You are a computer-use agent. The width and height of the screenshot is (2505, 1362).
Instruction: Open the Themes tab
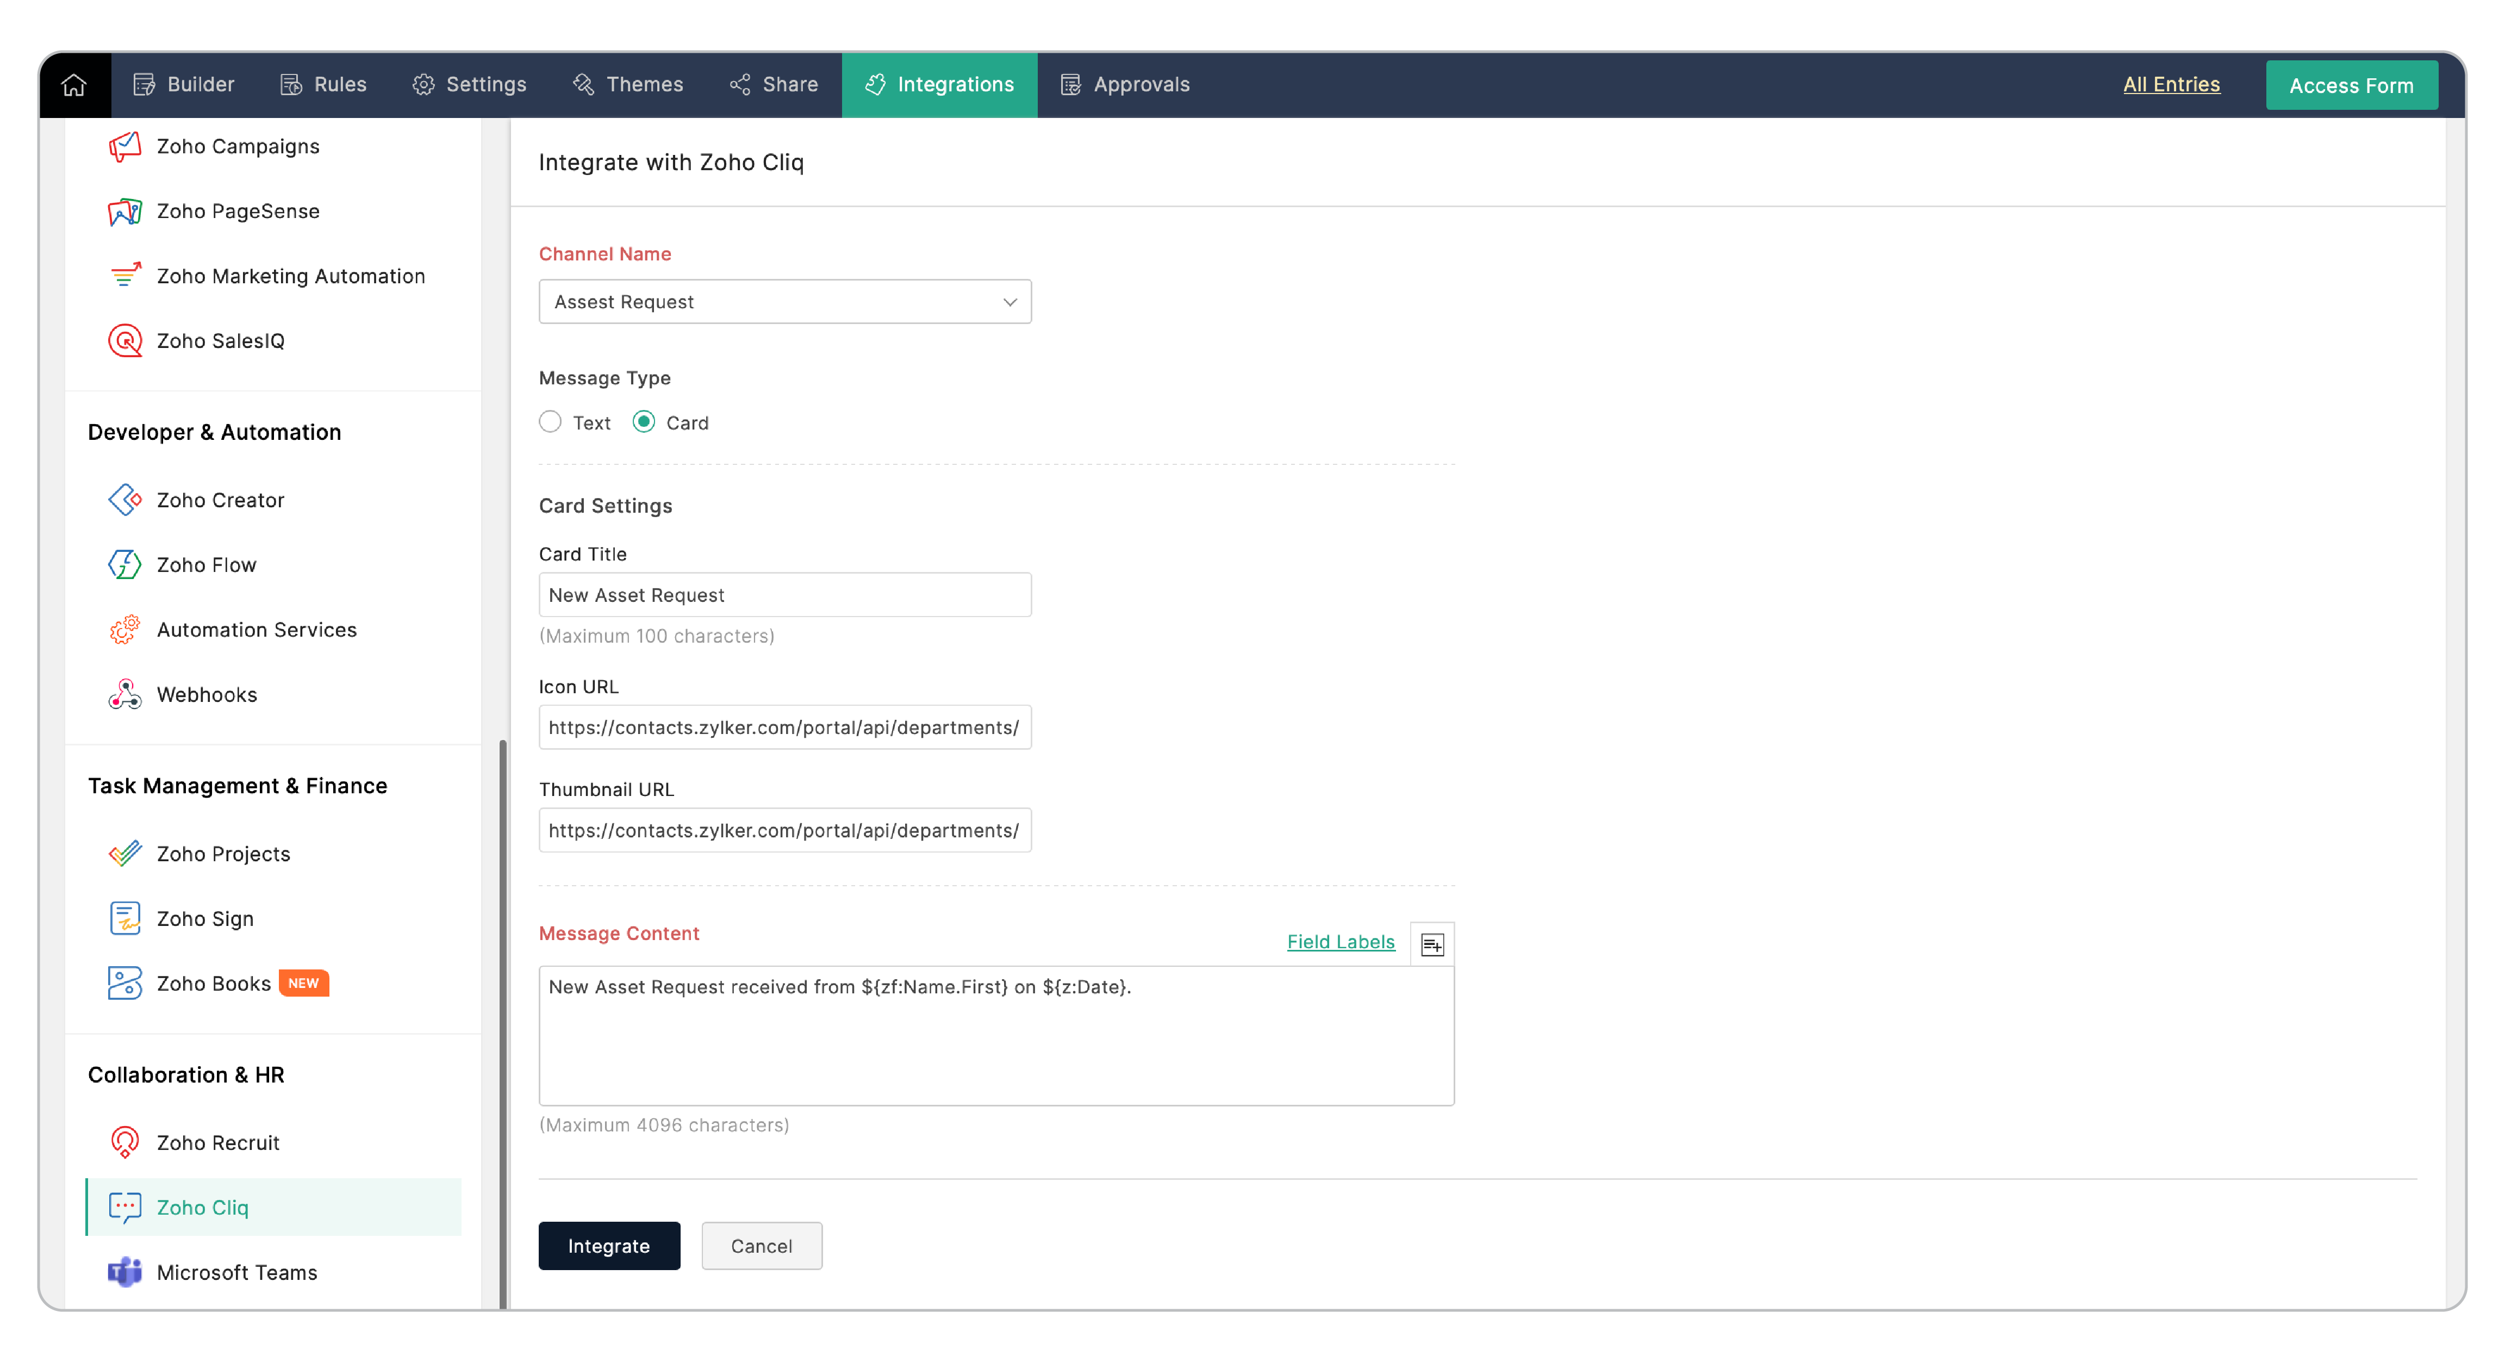click(627, 85)
